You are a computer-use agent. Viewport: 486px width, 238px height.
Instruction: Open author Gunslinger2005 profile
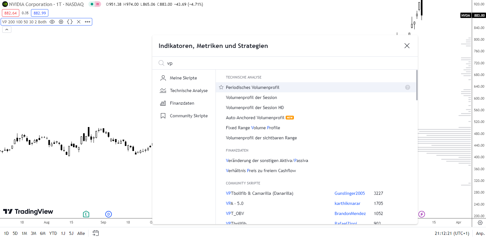(349, 193)
